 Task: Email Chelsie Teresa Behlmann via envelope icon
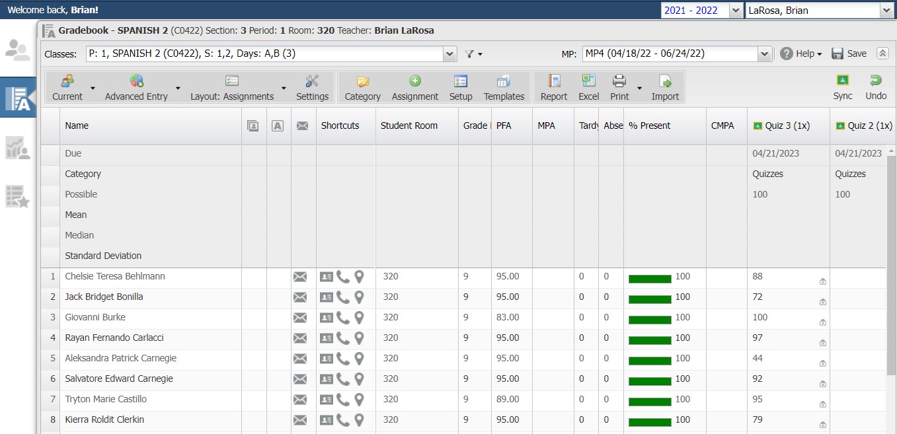pyautogui.click(x=300, y=277)
